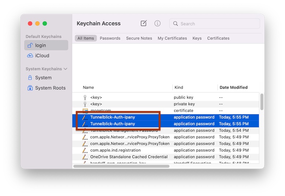Select the <key> public key row
285x196 pixels.
165,98
